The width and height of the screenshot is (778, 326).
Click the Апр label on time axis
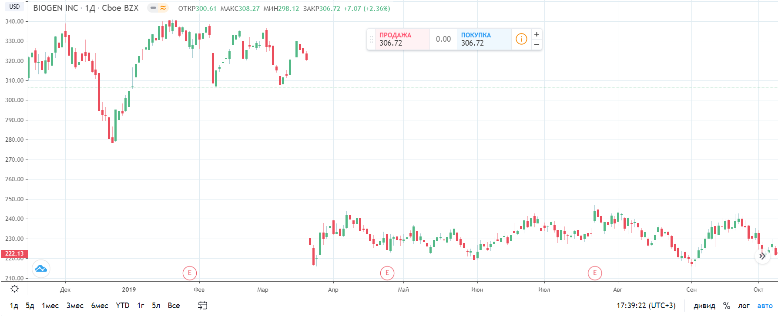tap(333, 289)
